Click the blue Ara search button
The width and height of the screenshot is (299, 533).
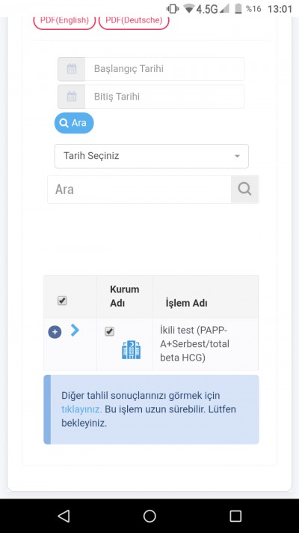74,123
